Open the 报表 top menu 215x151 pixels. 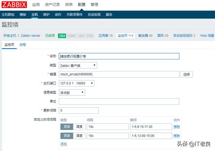click(69, 5)
